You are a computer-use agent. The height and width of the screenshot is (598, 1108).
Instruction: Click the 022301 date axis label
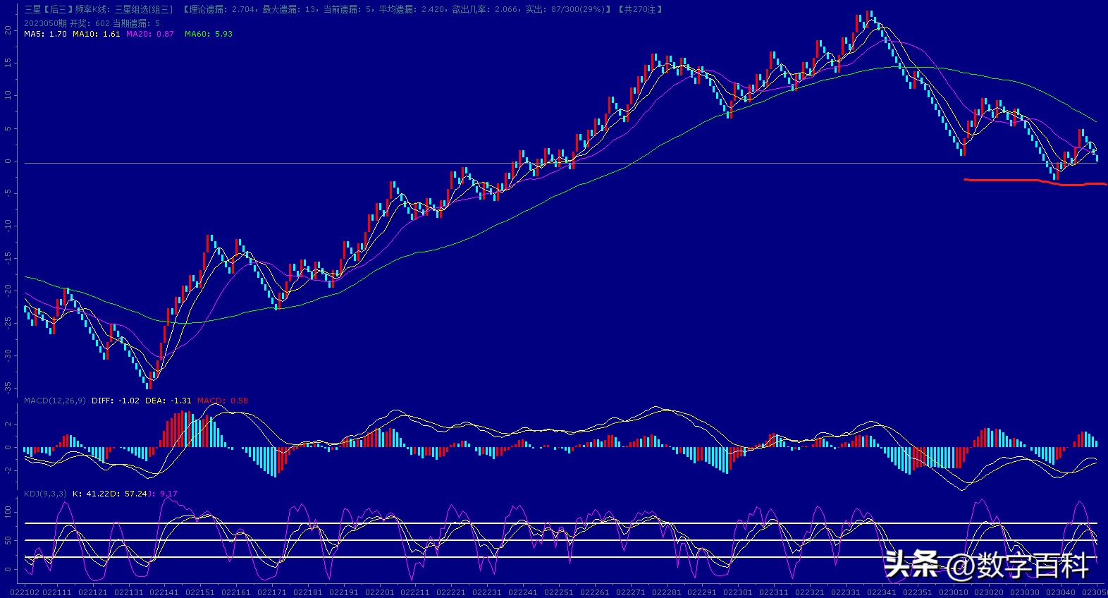pos(738,592)
